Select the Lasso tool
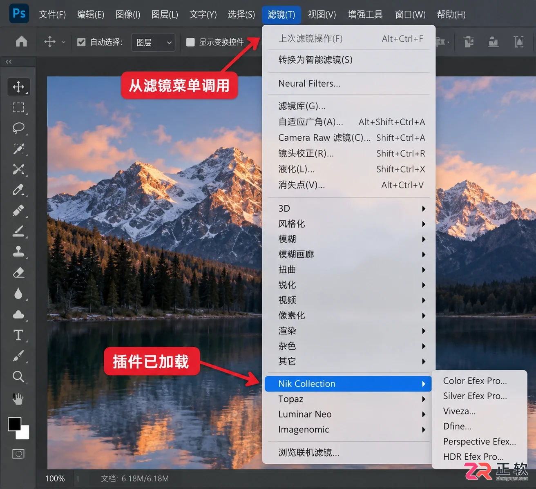536x489 pixels. pyautogui.click(x=18, y=128)
